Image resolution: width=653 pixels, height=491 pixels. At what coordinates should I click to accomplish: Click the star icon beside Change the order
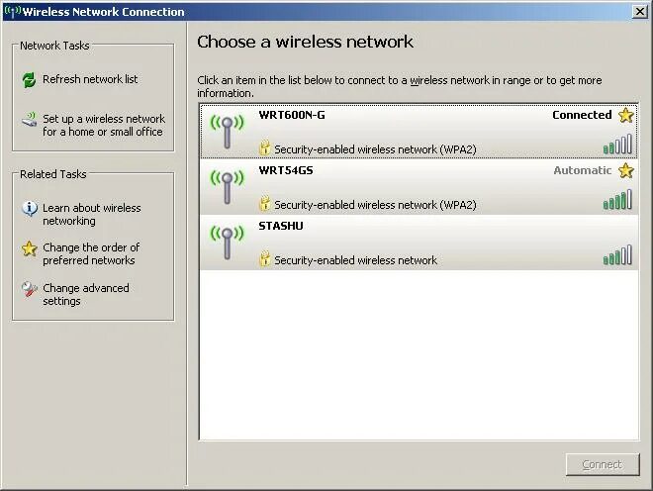(29, 248)
